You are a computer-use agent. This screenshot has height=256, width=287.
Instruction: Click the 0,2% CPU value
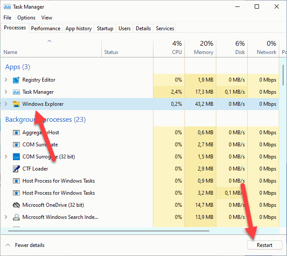coord(176,104)
